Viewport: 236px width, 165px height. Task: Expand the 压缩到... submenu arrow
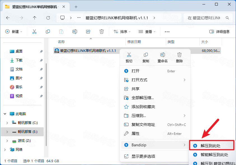pos(184,116)
